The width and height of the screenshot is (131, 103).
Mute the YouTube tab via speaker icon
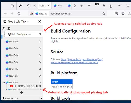coord(37,86)
